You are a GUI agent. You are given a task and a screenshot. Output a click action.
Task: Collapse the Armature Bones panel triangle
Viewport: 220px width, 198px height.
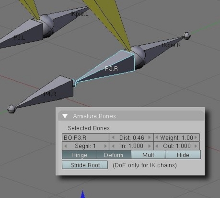tap(65, 116)
